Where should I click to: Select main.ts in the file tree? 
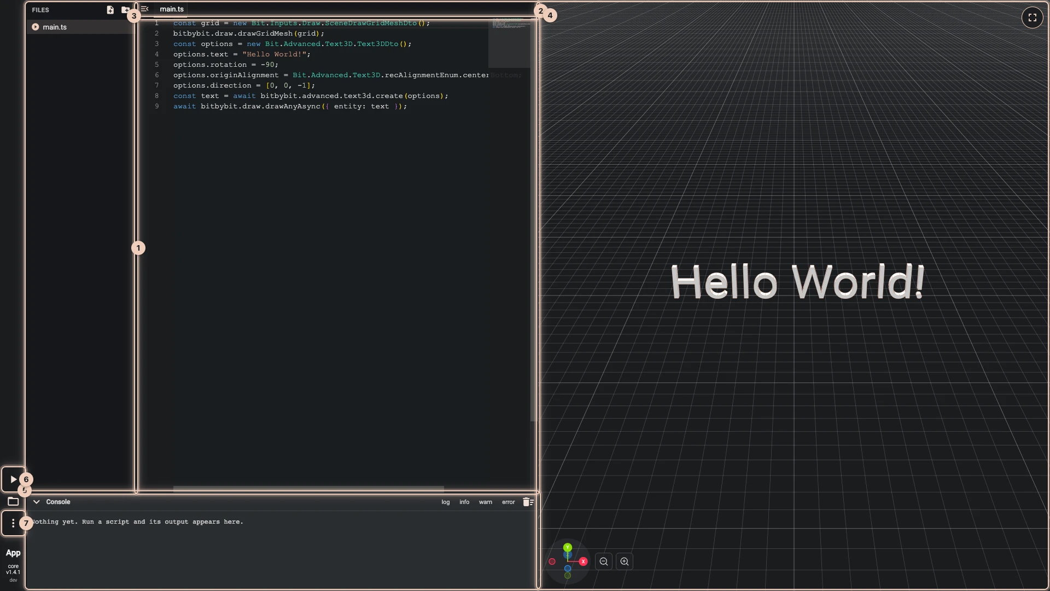[80, 27]
